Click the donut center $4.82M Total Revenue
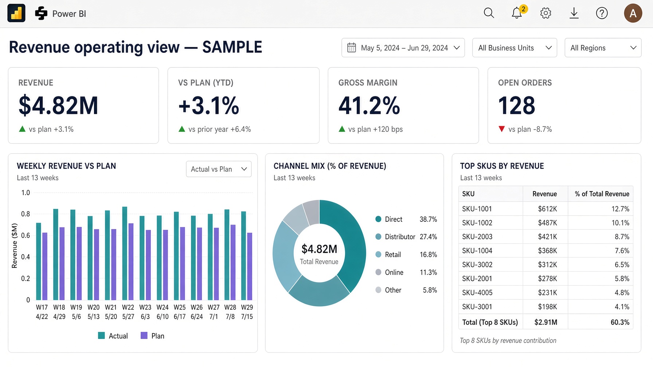 (x=319, y=254)
